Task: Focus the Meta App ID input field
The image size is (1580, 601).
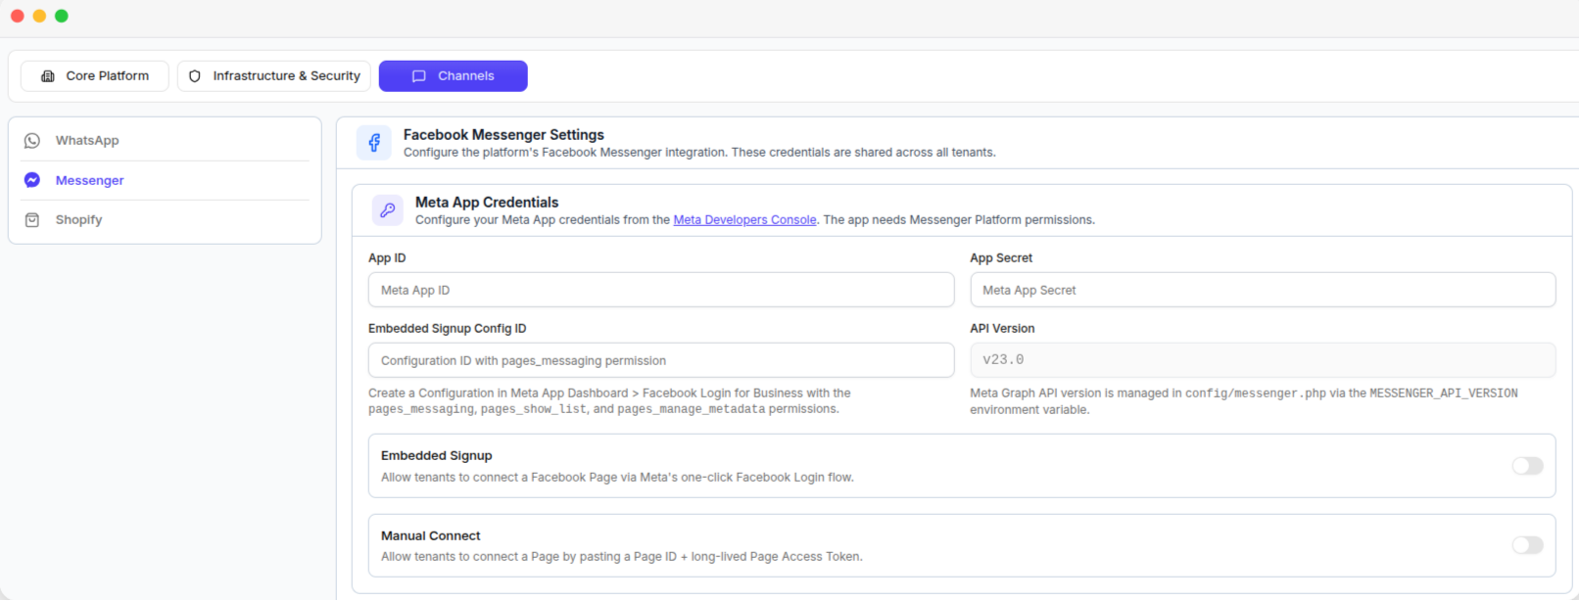Action: tap(661, 291)
